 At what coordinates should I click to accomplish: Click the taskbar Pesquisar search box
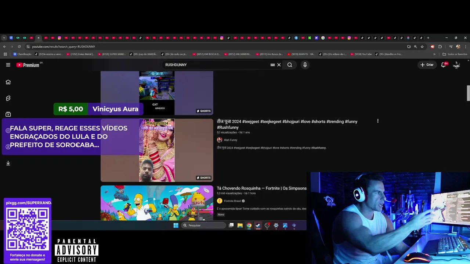pyautogui.click(x=203, y=225)
